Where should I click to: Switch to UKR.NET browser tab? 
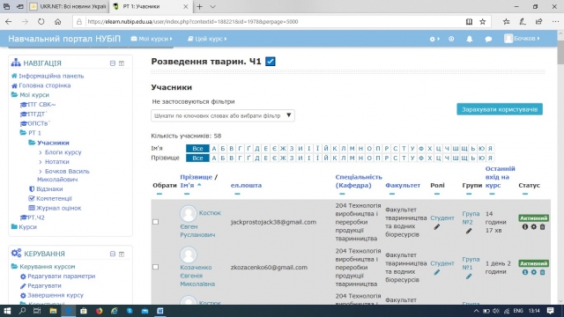click(x=68, y=6)
